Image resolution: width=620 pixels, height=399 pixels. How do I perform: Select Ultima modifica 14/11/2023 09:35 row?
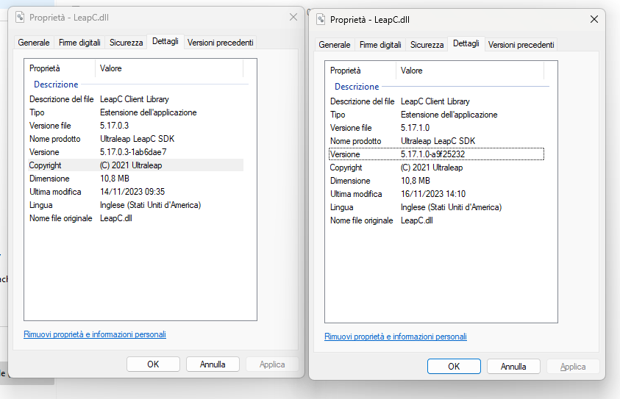[x=135, y=192]
